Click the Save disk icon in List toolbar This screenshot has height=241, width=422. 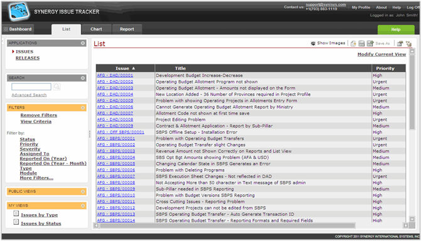pos(362,43)
